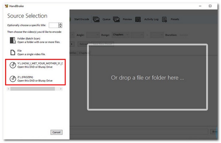Open the Y:\ HOW_I_MET_YOUR_MOTHER disc drive
The height and width of the screenshot is (143, 221).
(x=36, y=65)
